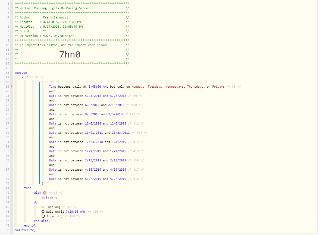Click the clock icon beside Wait until
This screenshot has width=320, height=236.
[43, 212]
